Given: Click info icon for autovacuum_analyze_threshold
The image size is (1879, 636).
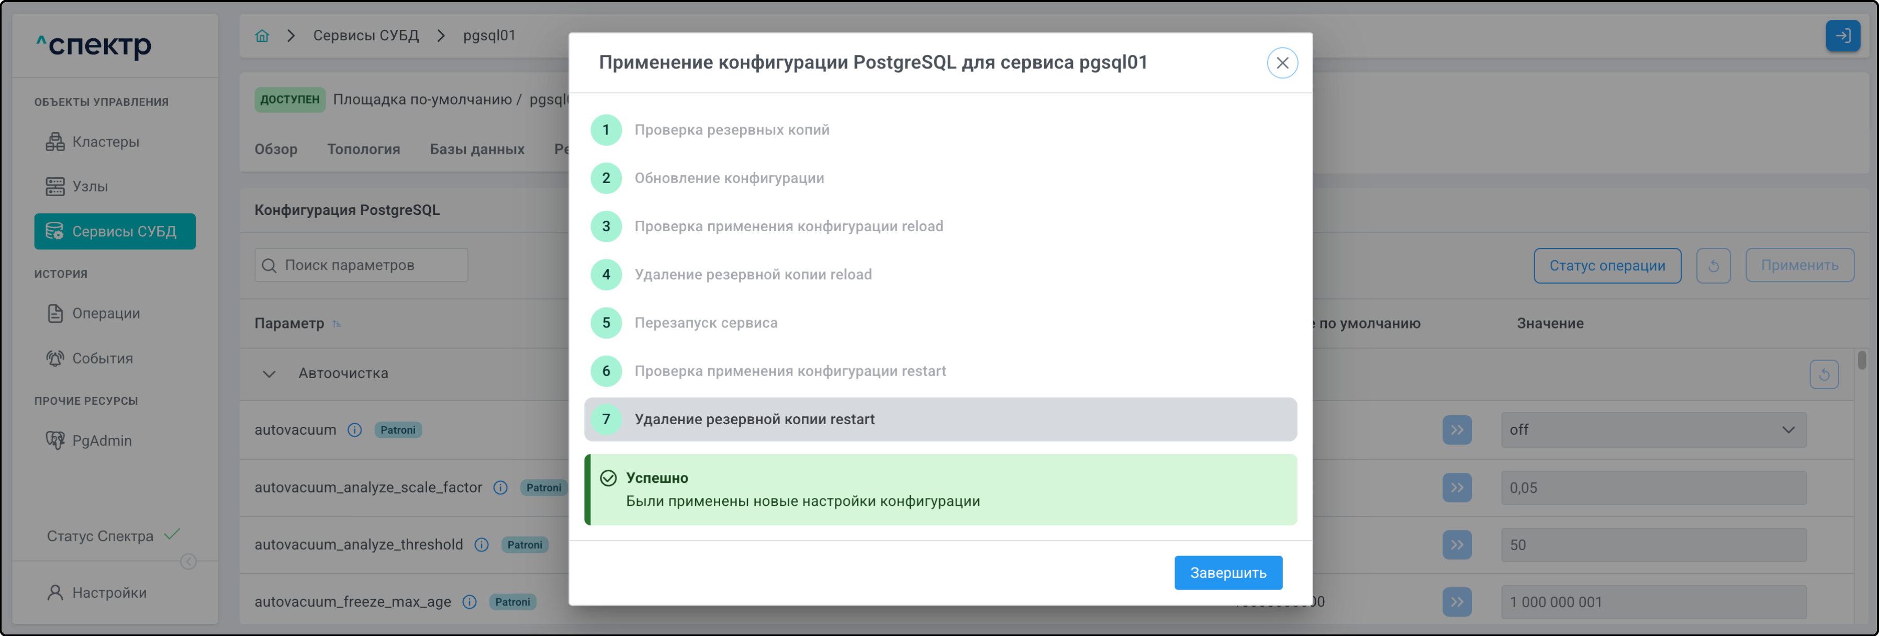Looking at the screenshot, I should 482,545.
